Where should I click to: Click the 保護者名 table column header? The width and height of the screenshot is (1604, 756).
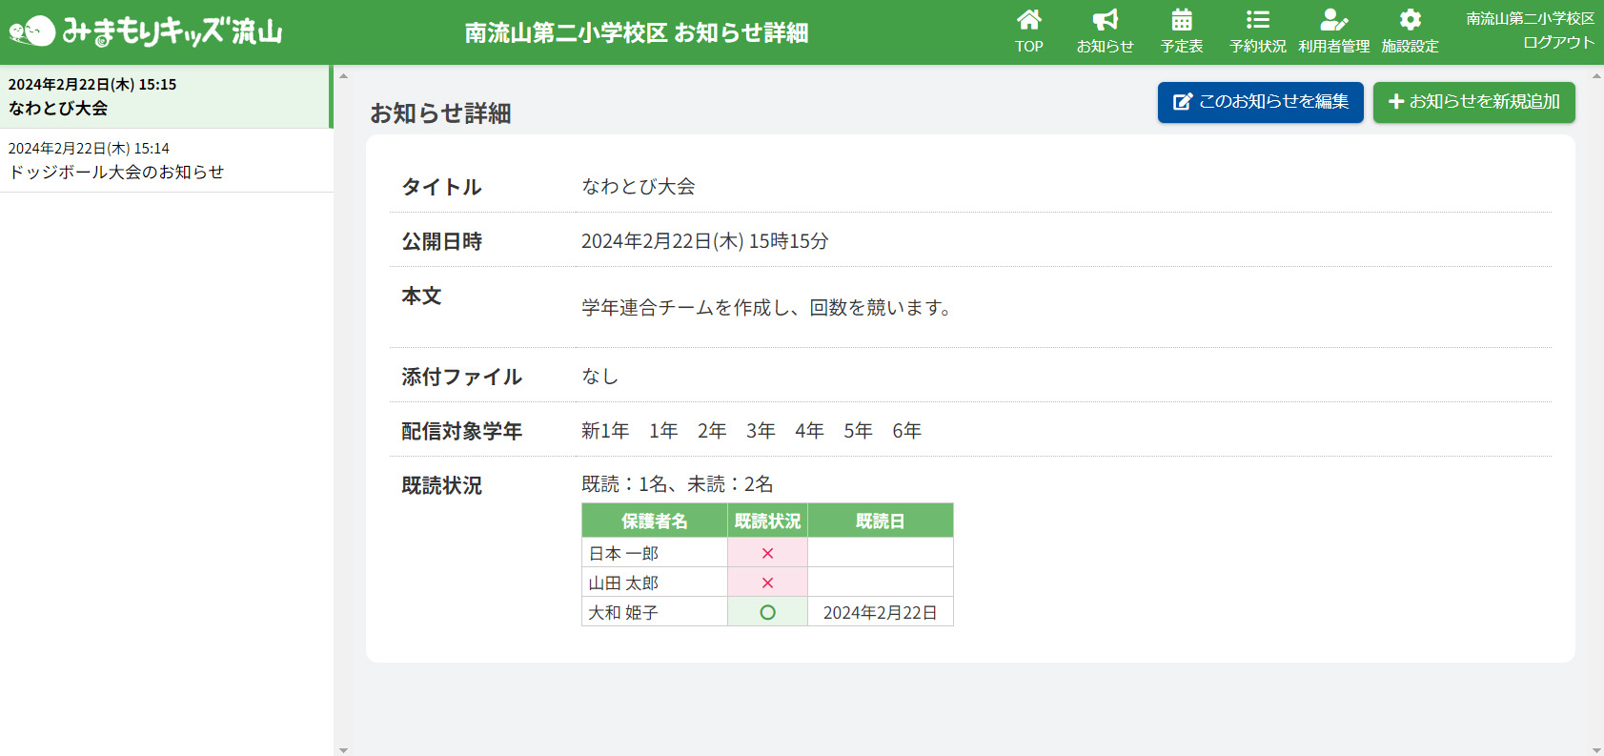tap(654, 521)
